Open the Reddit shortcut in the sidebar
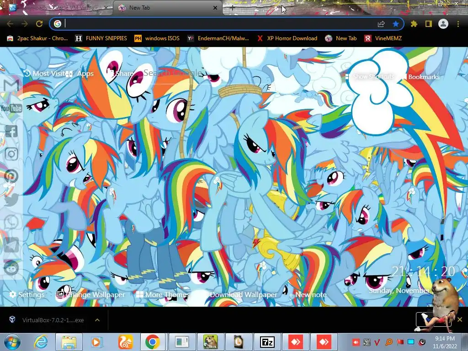468x351 pixels. 11,268
